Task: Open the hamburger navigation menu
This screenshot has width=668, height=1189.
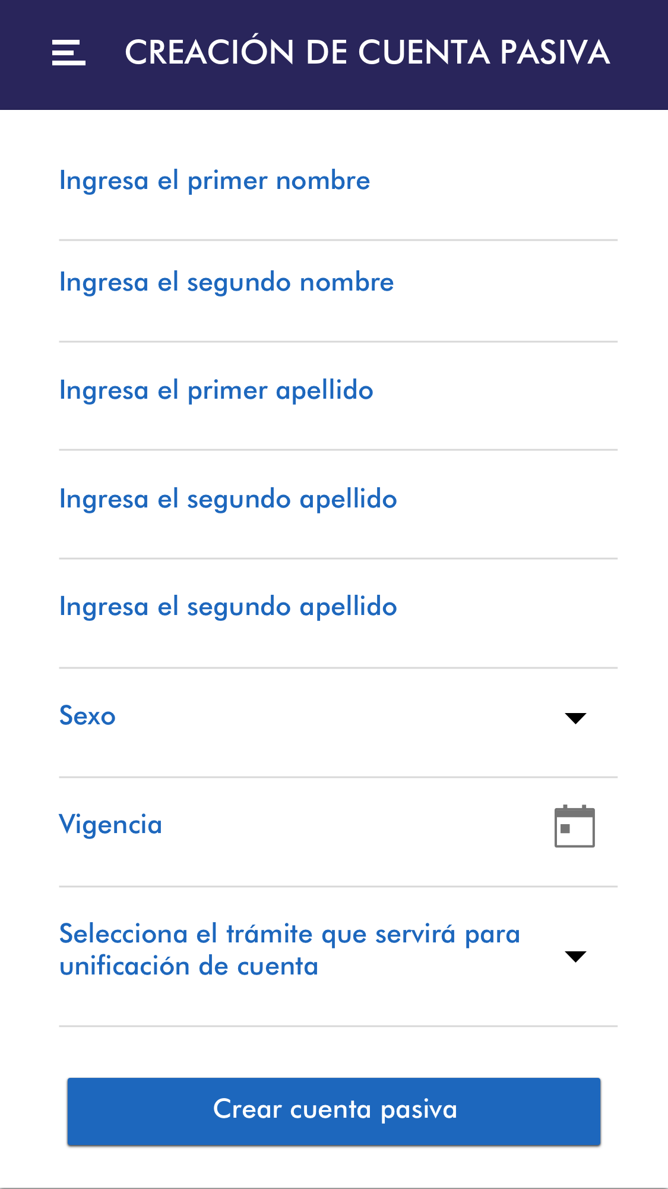Action: (x=68, y=52)
